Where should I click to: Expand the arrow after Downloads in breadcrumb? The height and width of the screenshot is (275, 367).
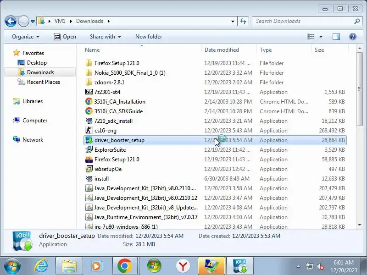click(109, 21)
